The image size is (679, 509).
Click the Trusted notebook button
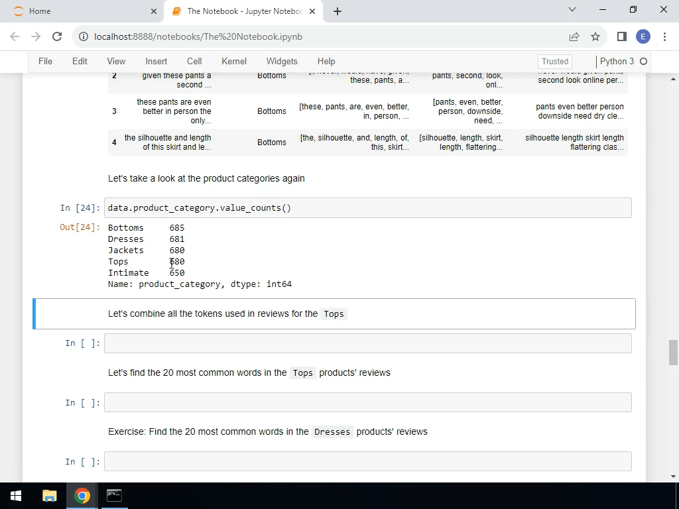pyautogui.click(x=554, y=60)
